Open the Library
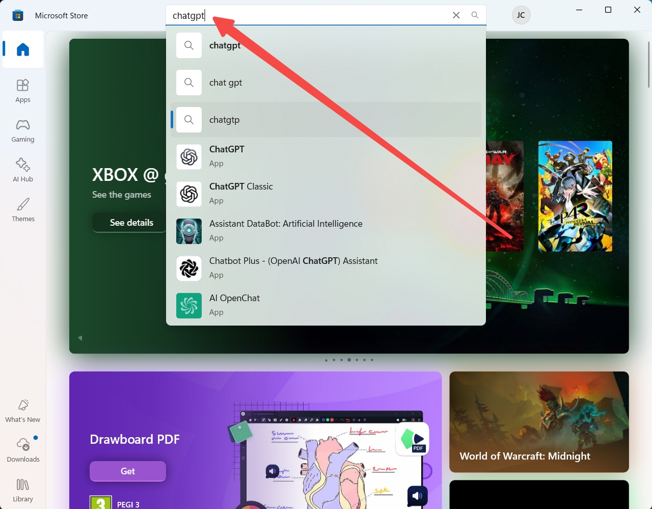 pyautogui.click(x=23, y=490)
